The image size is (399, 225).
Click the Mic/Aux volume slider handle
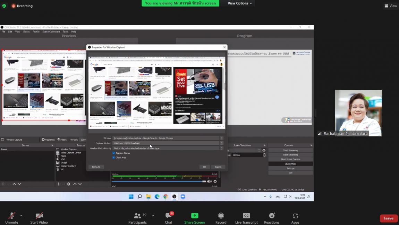point(204,181)
